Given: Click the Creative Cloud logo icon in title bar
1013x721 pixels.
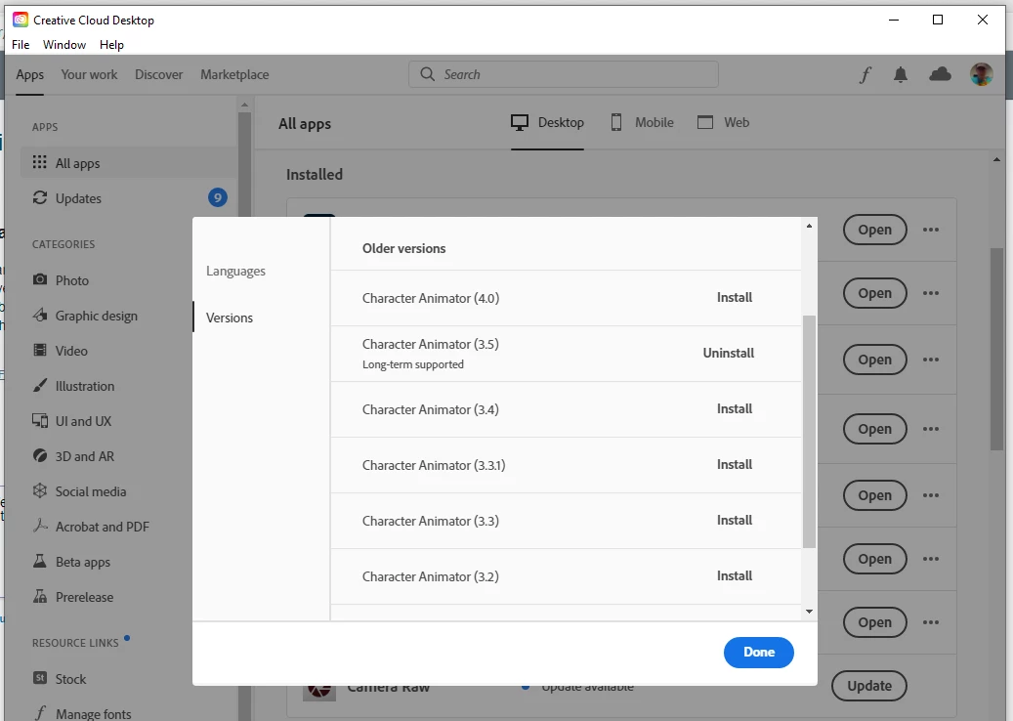Looking at the screenshot, I should [x=21, y=20].
